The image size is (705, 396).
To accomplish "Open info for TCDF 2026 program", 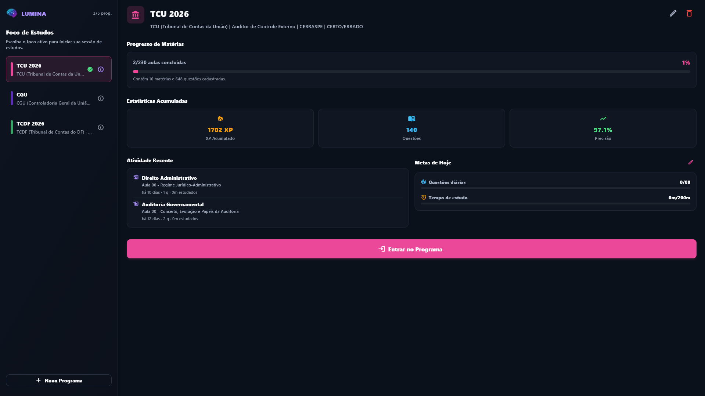I will click(101, 127).
